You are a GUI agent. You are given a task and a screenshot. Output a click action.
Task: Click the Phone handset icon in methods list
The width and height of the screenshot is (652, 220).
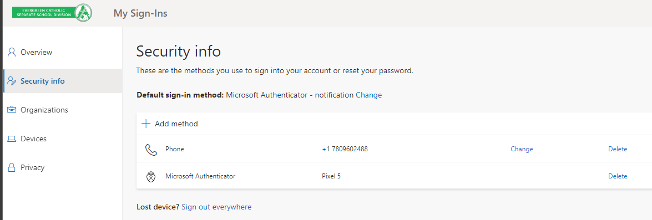pos(151,150)
